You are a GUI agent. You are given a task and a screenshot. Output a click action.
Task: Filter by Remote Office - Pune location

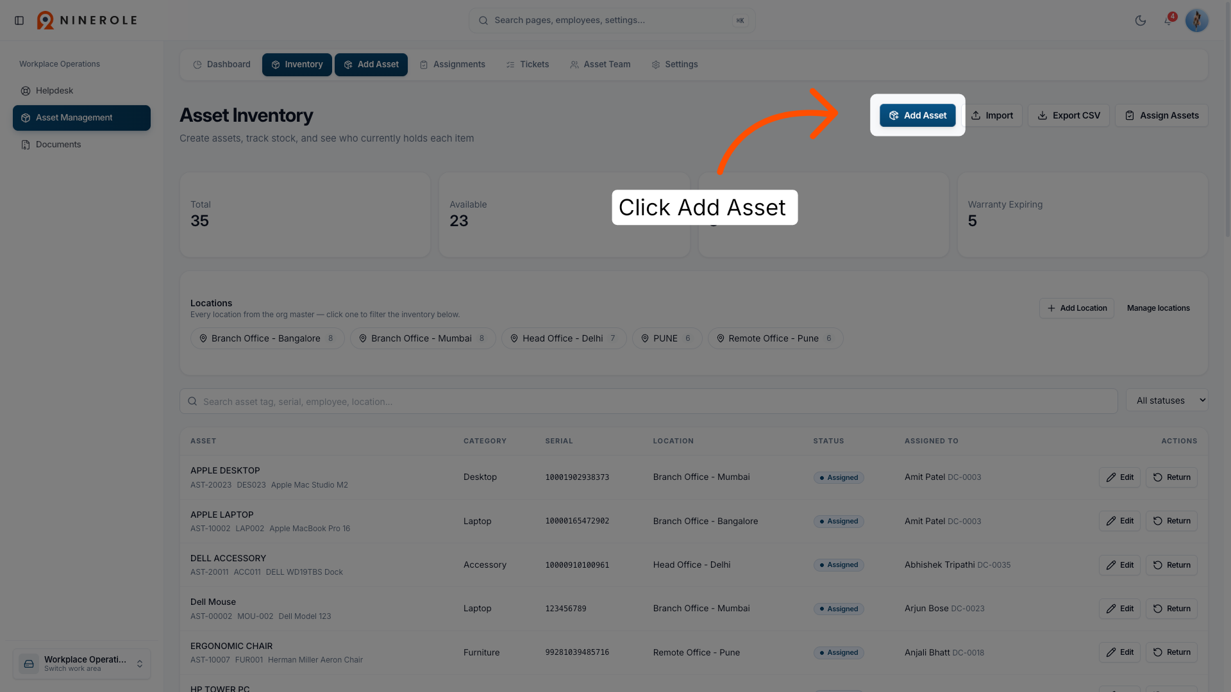click(775, 338)
